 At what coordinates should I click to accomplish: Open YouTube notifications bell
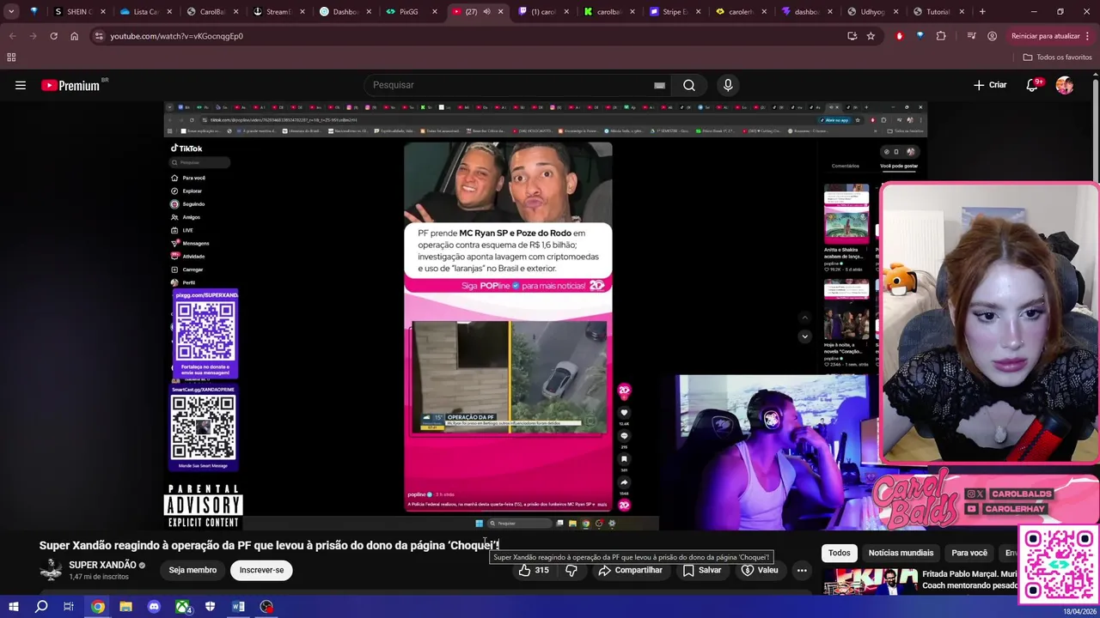tap(1033, 85)
